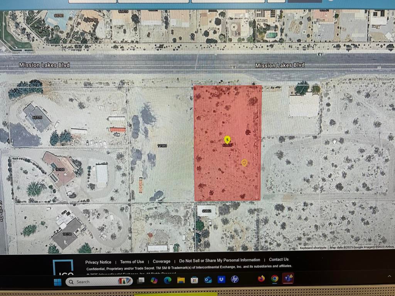Open Dropbox from the taskbar
Screen dimensions: 395x296
(x=221, y=279)
